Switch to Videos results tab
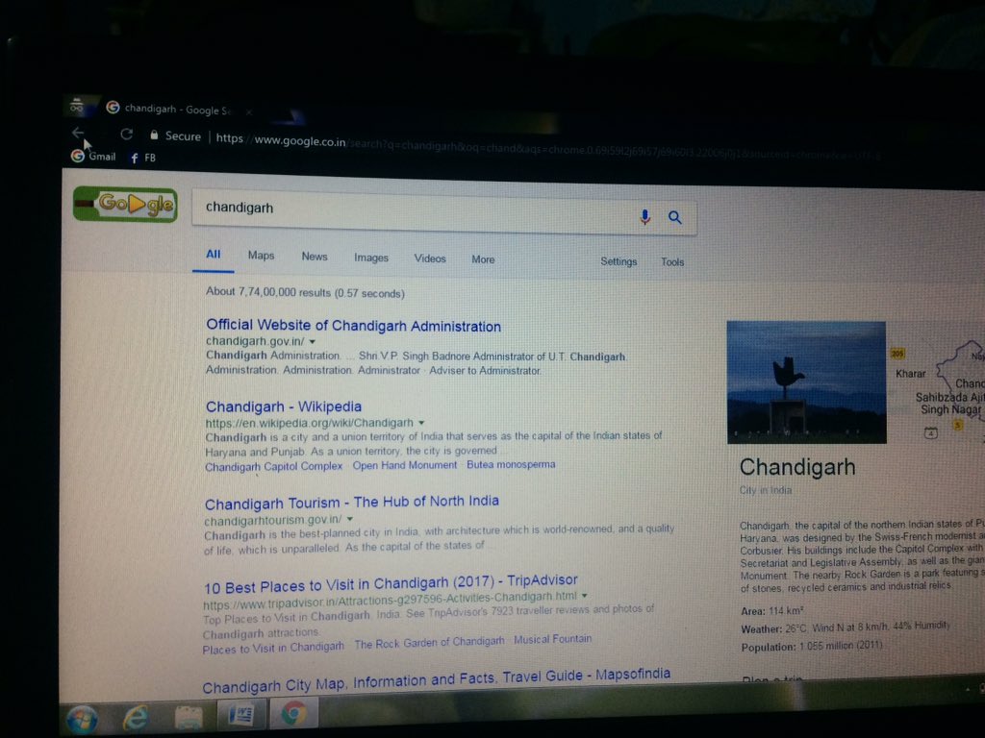 (x=430, y=258)
